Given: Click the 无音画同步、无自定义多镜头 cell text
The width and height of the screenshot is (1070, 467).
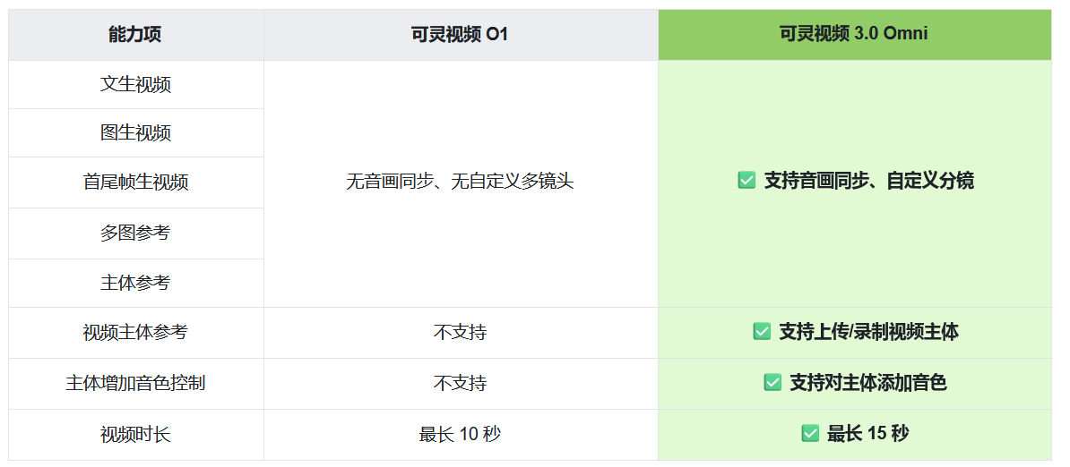Looking at the screenshot, I should point(460,182).
